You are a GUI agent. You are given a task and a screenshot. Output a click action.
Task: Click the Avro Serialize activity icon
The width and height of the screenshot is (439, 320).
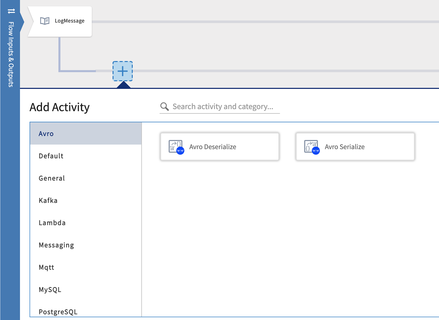click(x=312, y=147)
